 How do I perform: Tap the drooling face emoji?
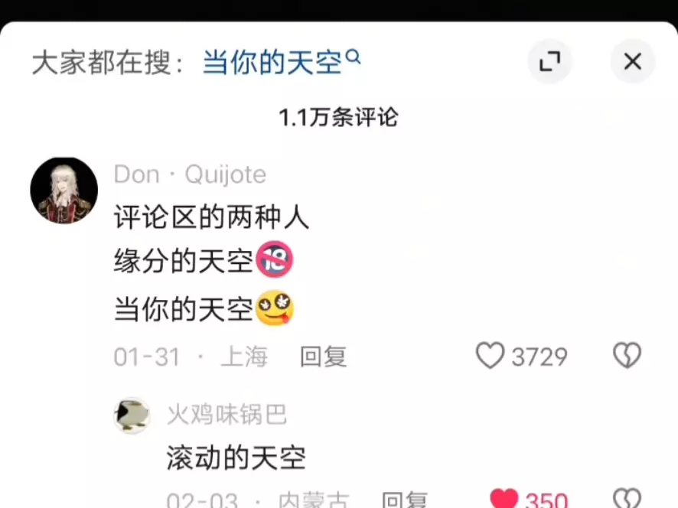point(275,308)
